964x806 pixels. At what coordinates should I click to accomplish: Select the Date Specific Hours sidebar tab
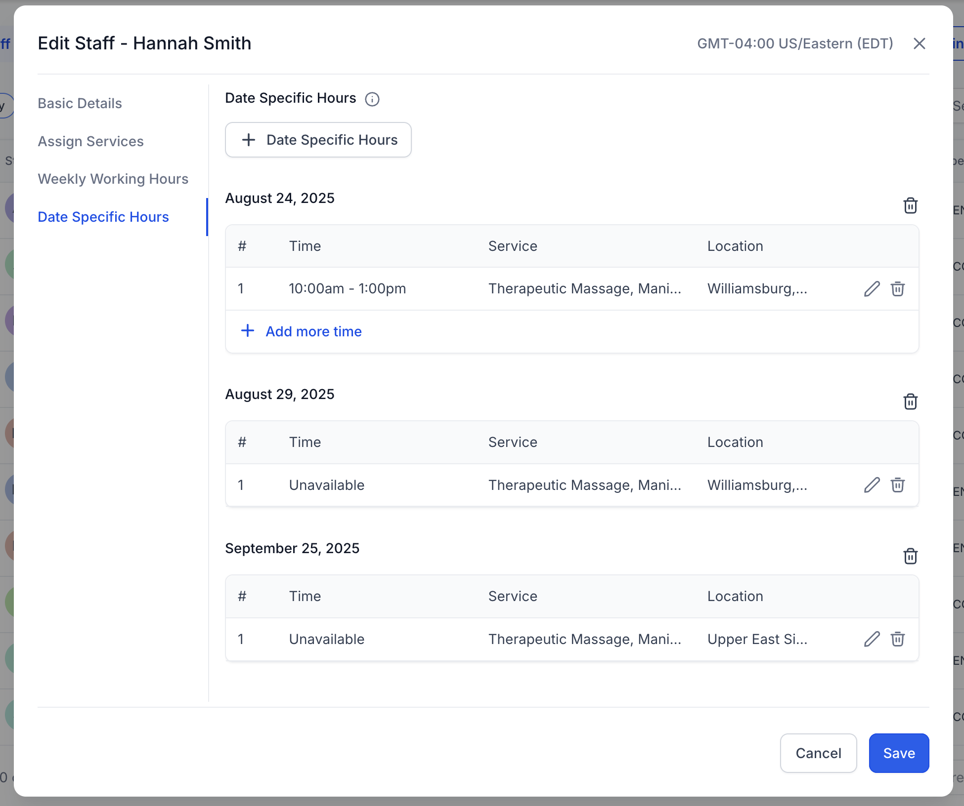(x=103, y=217)
